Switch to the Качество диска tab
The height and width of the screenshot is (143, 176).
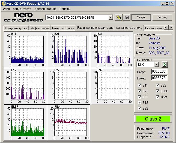[x=63, y=28]
